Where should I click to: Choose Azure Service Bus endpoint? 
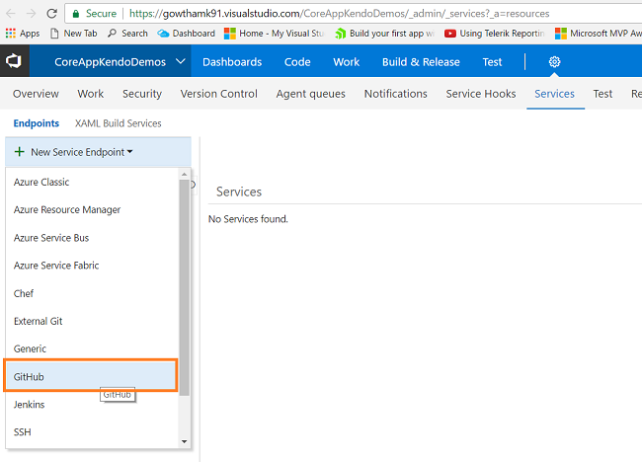click(x=92, y=238)
